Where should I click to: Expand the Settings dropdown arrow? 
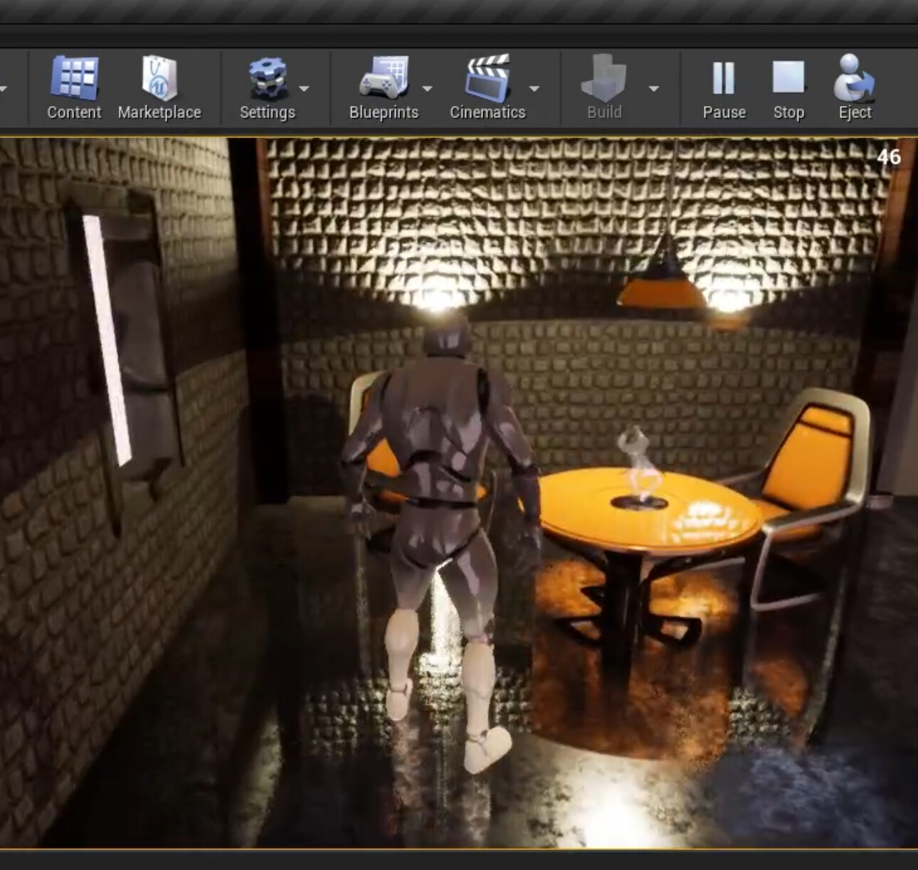click(305, 89)
